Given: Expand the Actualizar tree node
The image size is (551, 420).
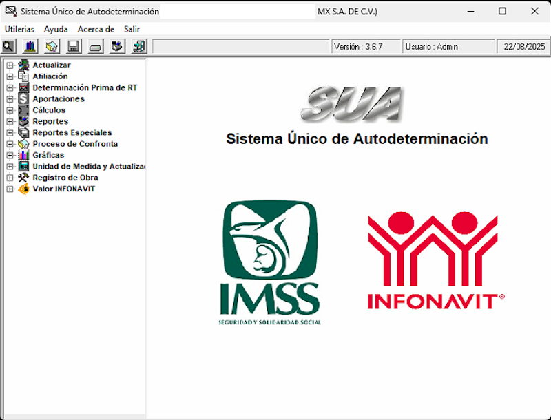Looking at the screenshot, I should (x=10, y=65).
